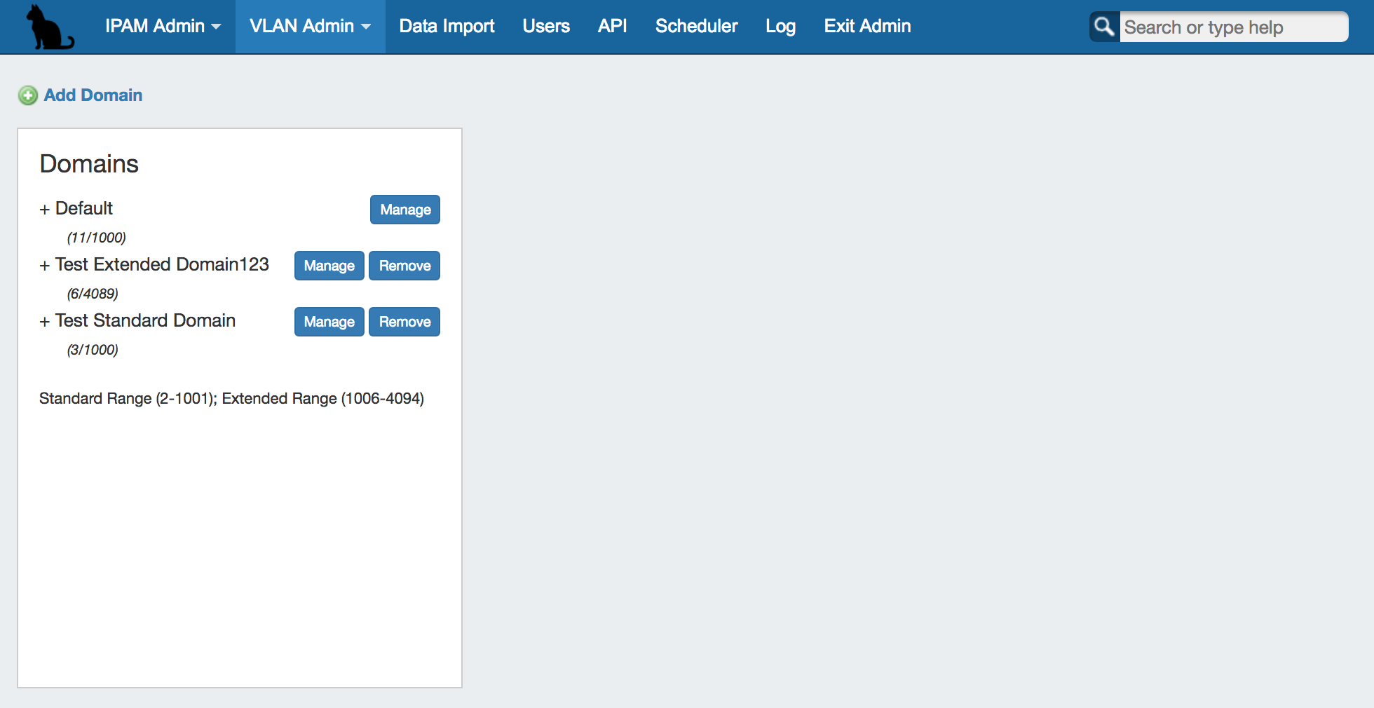
Task: Open the VLAN Admin dropdown menu
Action: click(x=310, y=27)
